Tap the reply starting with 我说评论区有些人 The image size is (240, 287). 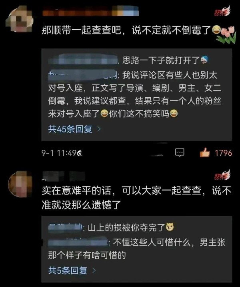tap(135, 94)
